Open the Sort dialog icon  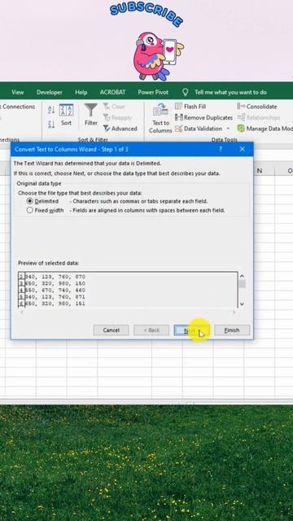click(x=66, y=115)
